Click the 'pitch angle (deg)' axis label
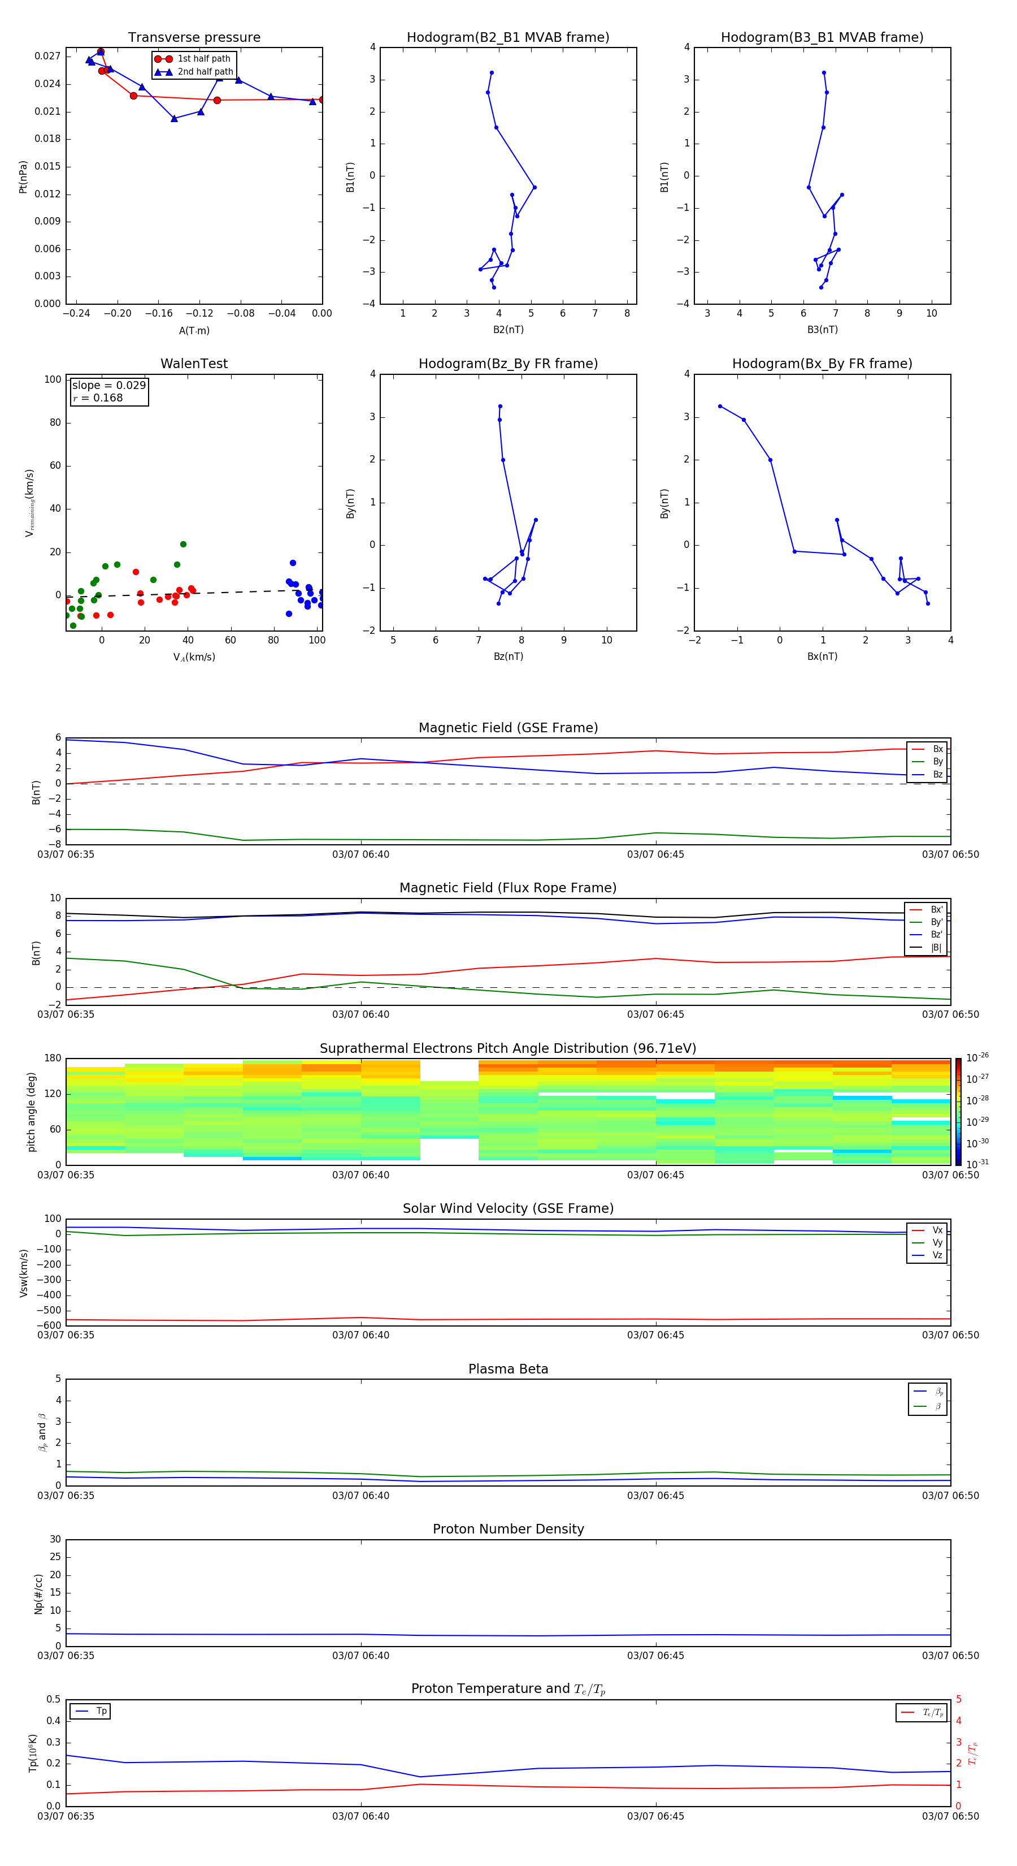Image resolution: width=1017 pixels, height=1866 pixels. pyautogui.click(x=31, y=1112)
